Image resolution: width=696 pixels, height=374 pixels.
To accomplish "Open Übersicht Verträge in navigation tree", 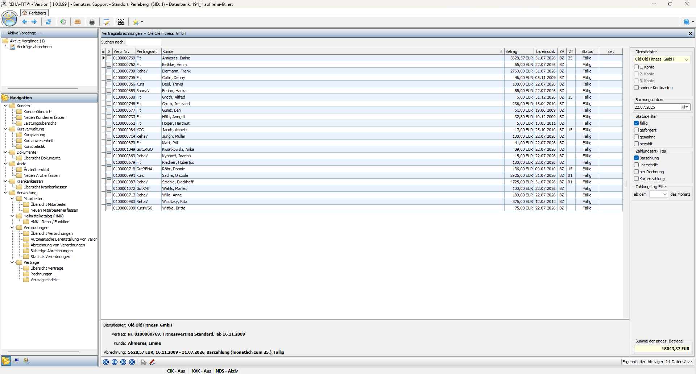I will point(47,268).
